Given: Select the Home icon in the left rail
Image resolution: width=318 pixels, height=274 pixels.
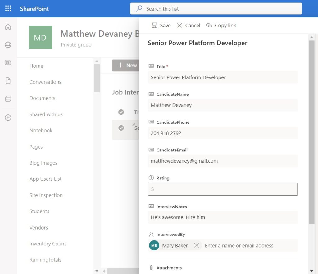Looking at the screenshot, I should pos(8,27).
